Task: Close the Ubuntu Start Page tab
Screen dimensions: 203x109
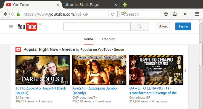Action: 116,5
